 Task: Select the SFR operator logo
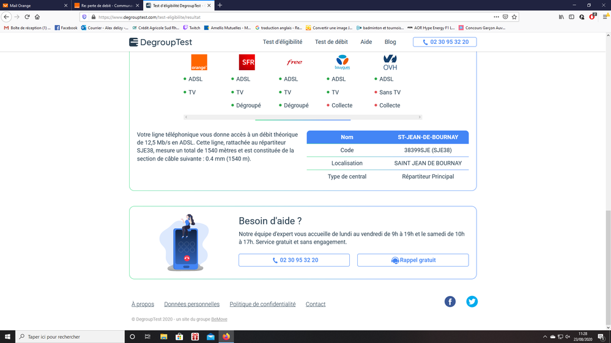pyautogui.click(x=246, y=62)
